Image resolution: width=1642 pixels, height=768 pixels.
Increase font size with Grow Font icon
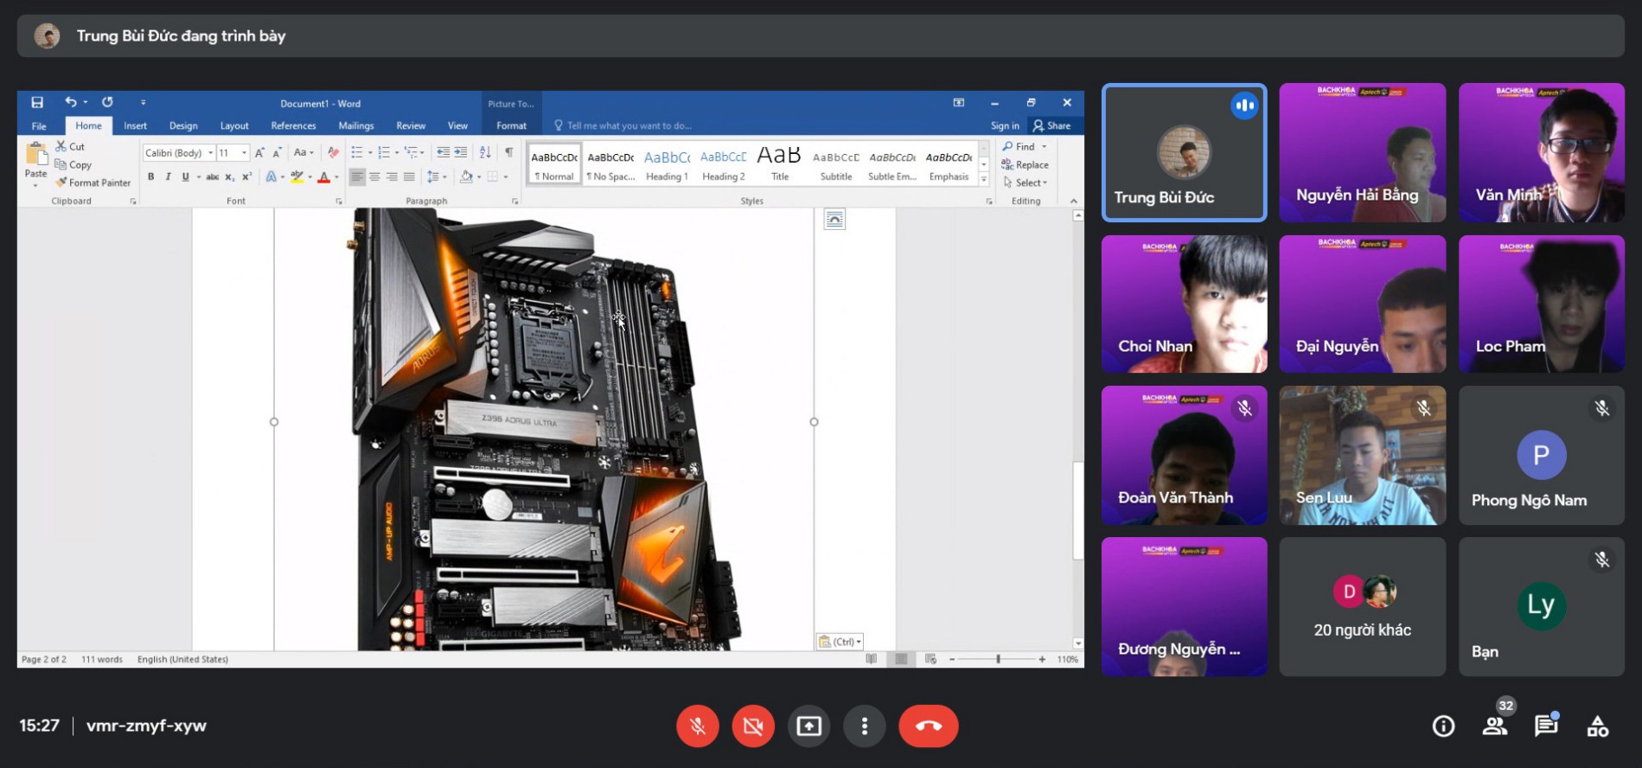[x=259, y=152]
